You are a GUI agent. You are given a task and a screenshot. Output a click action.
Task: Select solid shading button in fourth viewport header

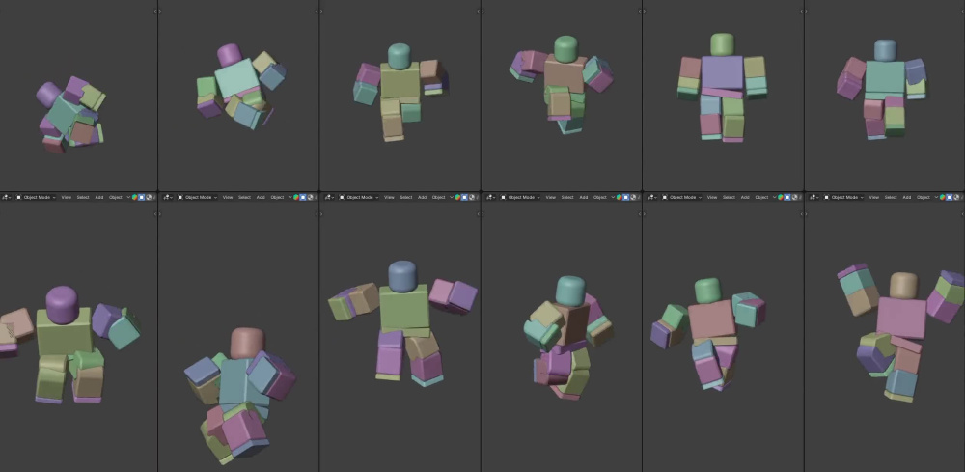point(626,197)
